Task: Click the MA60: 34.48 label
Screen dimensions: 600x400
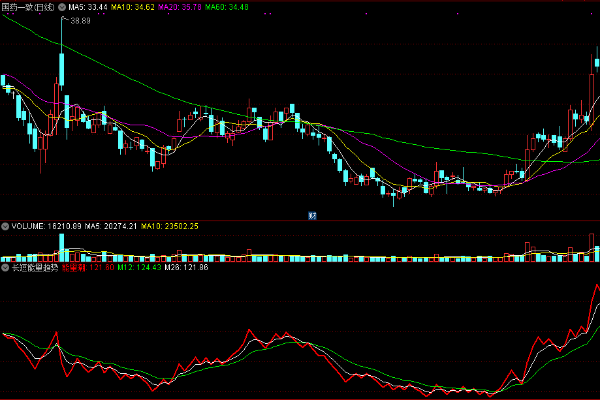Action: point(227,7)
